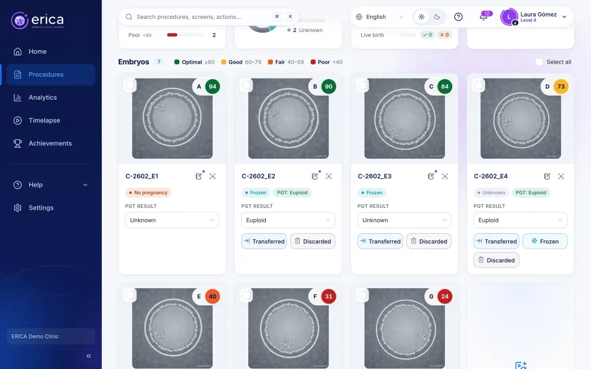Image resolution: width=591 pixels, height=369 pixels.
Task: Open PGT result dropdown for C-2602_E1
Action: (172, 220)
